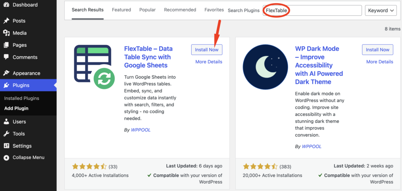Image resolution: width=402 pixels, height=191 pixels.
Task: Click the Plugins plug icon
Action: click(x=6, y=86)
